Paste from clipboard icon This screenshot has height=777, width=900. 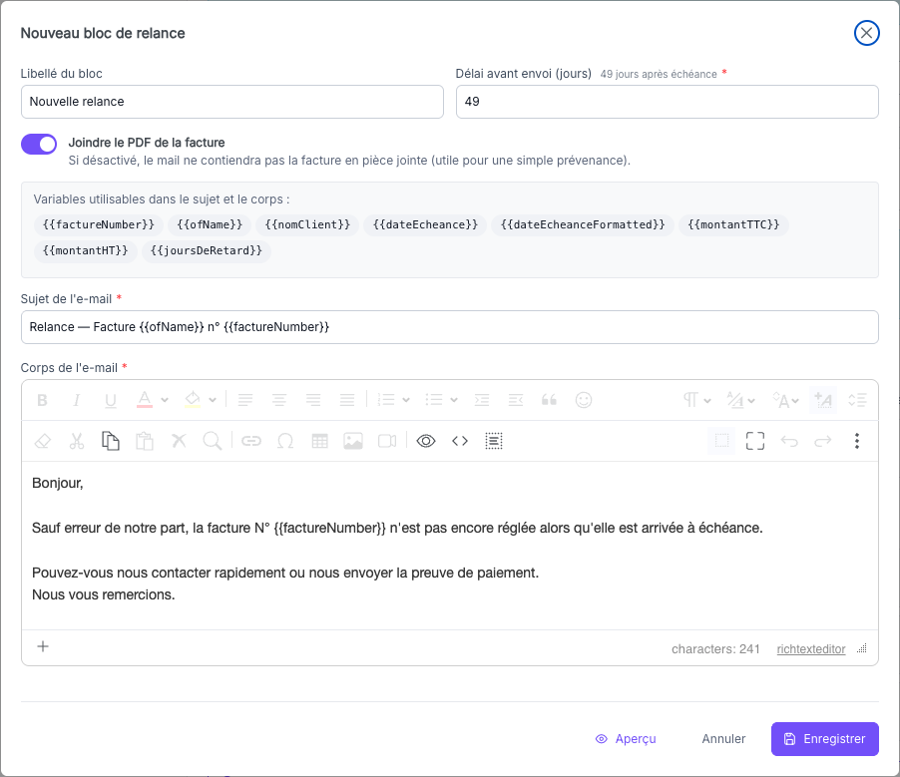pyautogui.click(x=144, y=441)
